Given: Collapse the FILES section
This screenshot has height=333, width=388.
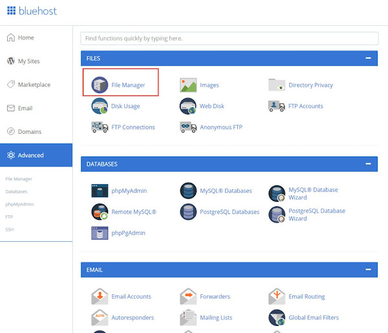Looking at the screenshot, I should pos(368,58).
